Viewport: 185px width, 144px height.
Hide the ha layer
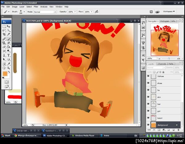tap(148, 90)
